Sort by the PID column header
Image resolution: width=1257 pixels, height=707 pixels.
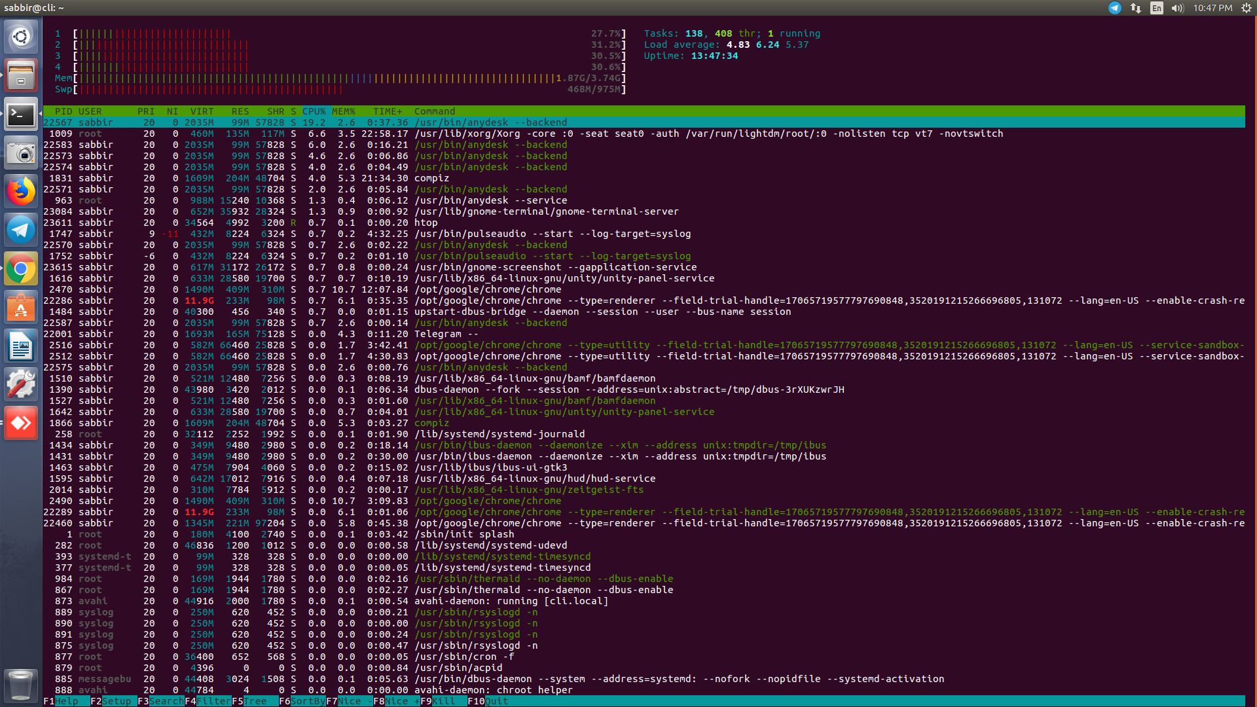(64, 111)
